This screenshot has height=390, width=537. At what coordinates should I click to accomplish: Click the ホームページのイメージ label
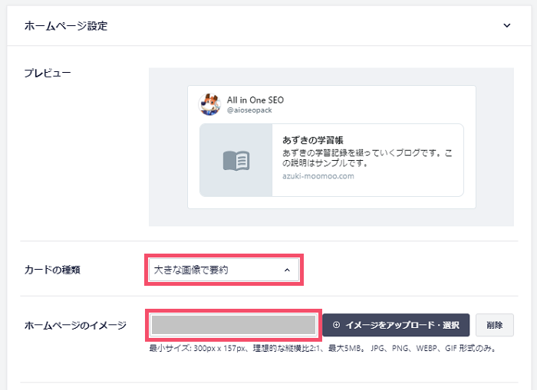click(x=75, y=325)
